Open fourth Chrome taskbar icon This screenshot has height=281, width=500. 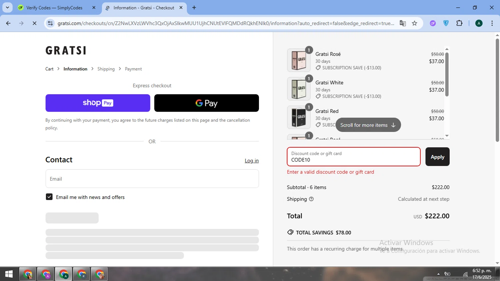[x=82, y=274]
